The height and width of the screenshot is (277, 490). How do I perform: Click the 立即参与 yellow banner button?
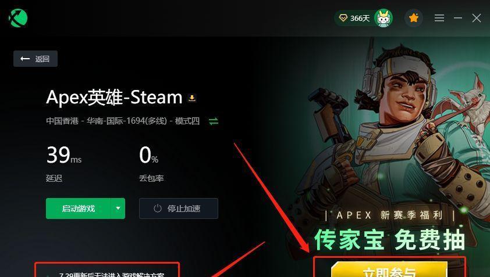[389, 269]
